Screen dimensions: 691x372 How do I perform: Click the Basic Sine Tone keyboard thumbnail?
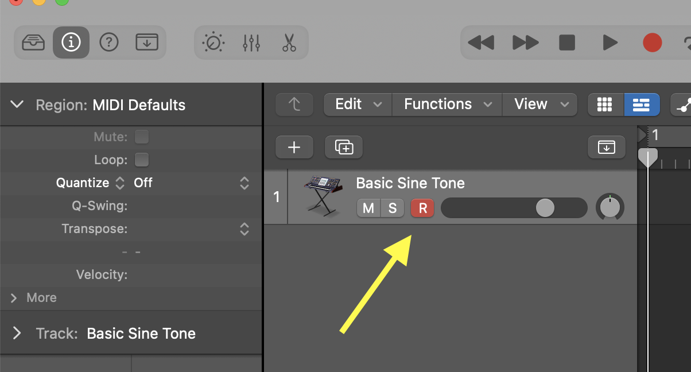(x=324, y=195)
